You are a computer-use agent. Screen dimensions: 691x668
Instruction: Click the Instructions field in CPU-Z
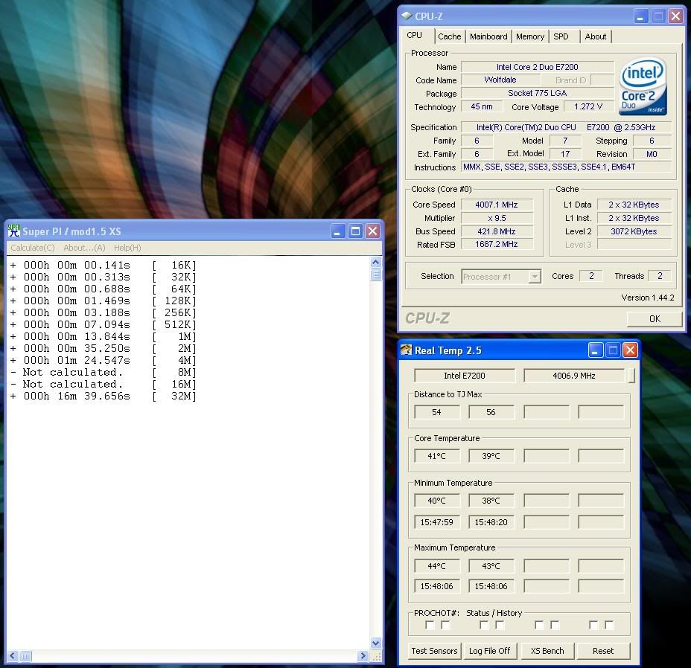[567, 167]
